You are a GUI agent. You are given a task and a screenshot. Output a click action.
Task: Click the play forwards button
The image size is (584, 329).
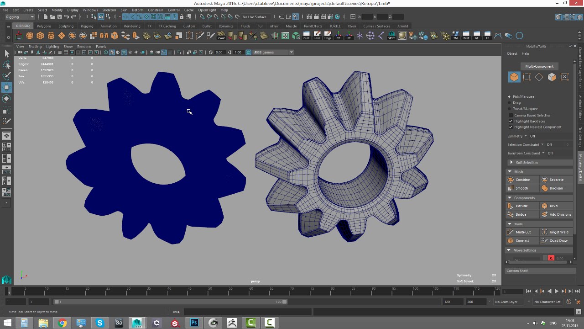tap(556, 291)
